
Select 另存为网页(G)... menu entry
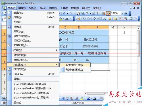[33, 36]
